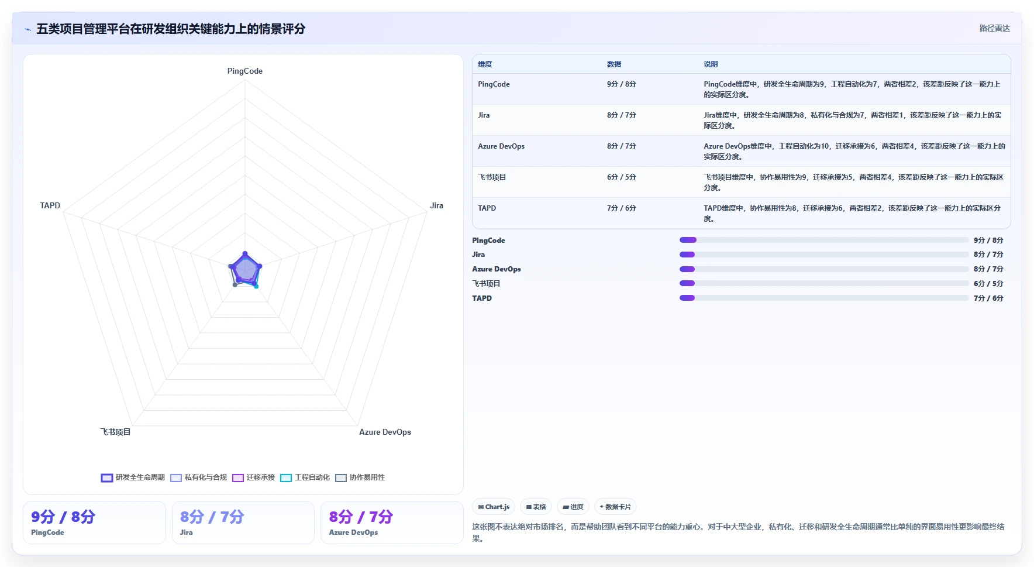Click the 路径雷达 label in the header

995,28
